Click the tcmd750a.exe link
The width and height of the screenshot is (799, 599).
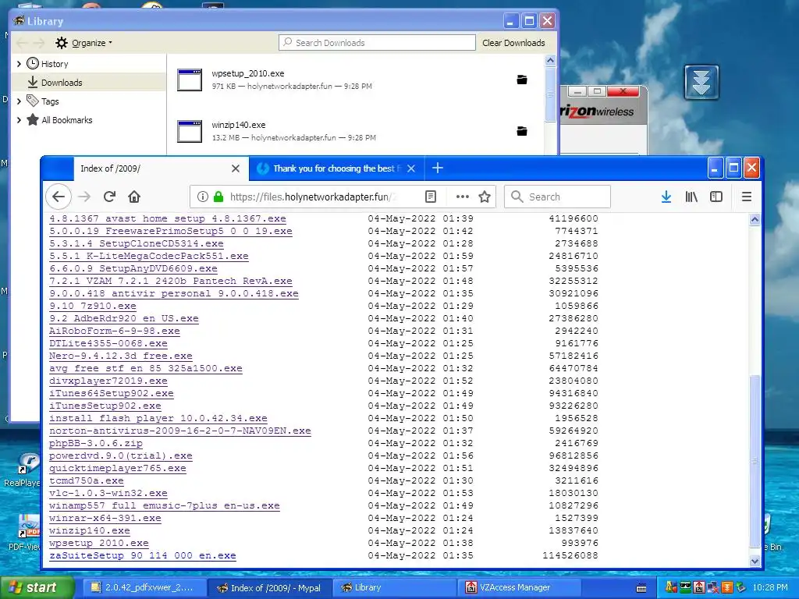click(x=86, y=480)
